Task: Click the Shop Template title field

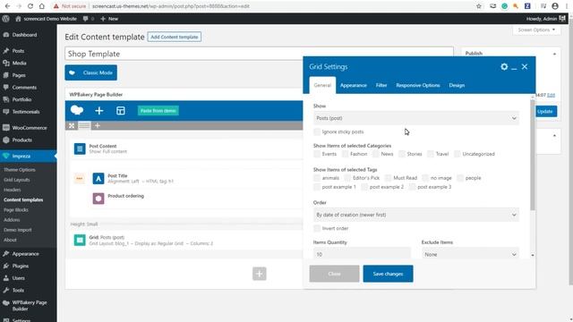Action: click(259, 54)
